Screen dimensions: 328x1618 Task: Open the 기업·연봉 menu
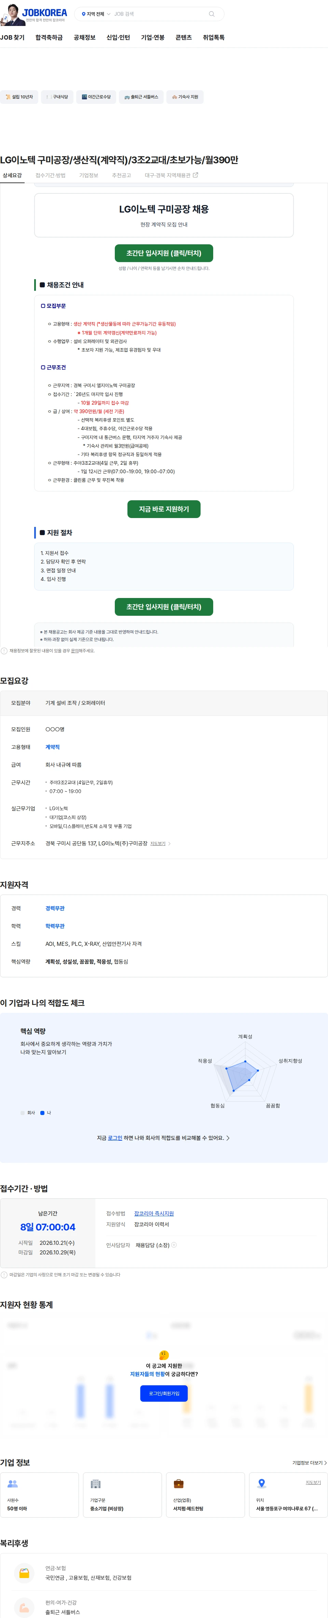153,38
